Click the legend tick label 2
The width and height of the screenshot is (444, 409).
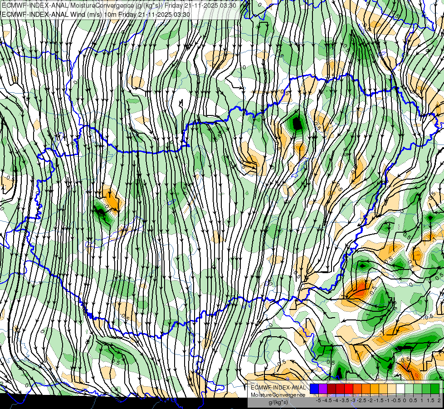click(x=439, y=400)
